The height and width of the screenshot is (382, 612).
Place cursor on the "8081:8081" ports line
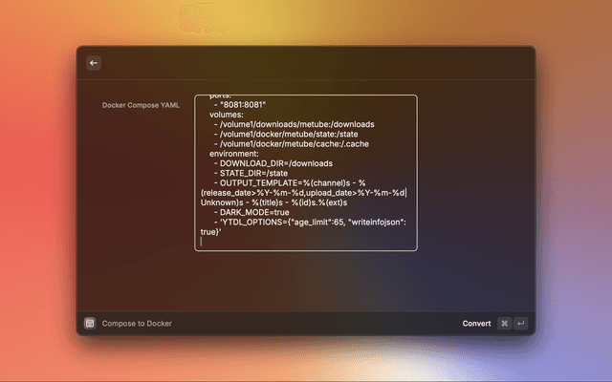(x=243, y=104)
